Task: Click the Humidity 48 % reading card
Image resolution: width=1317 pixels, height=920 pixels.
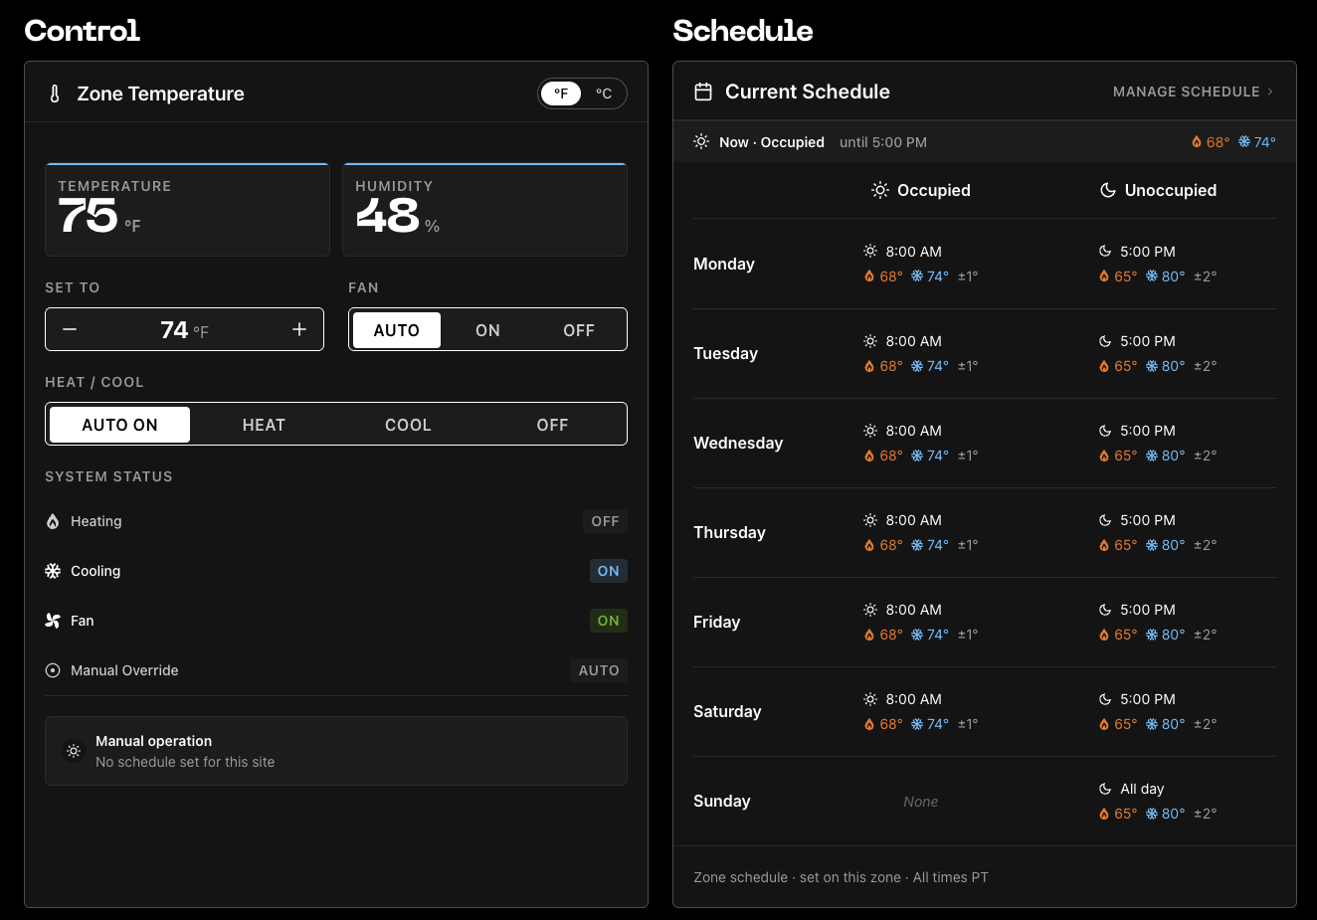Action: point(485,210)
